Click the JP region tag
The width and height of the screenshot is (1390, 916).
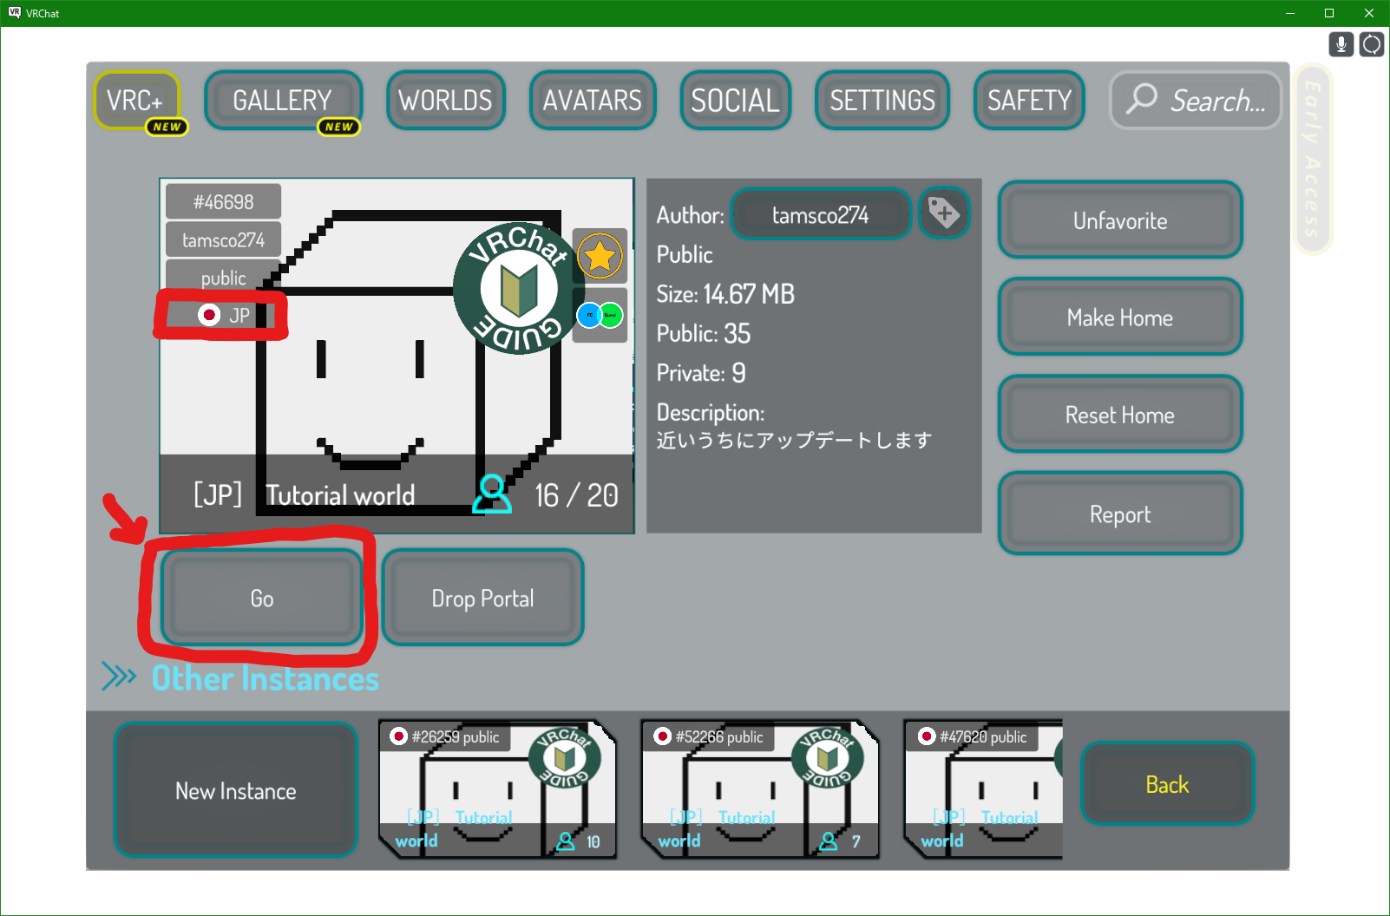[x=223, y=315]
